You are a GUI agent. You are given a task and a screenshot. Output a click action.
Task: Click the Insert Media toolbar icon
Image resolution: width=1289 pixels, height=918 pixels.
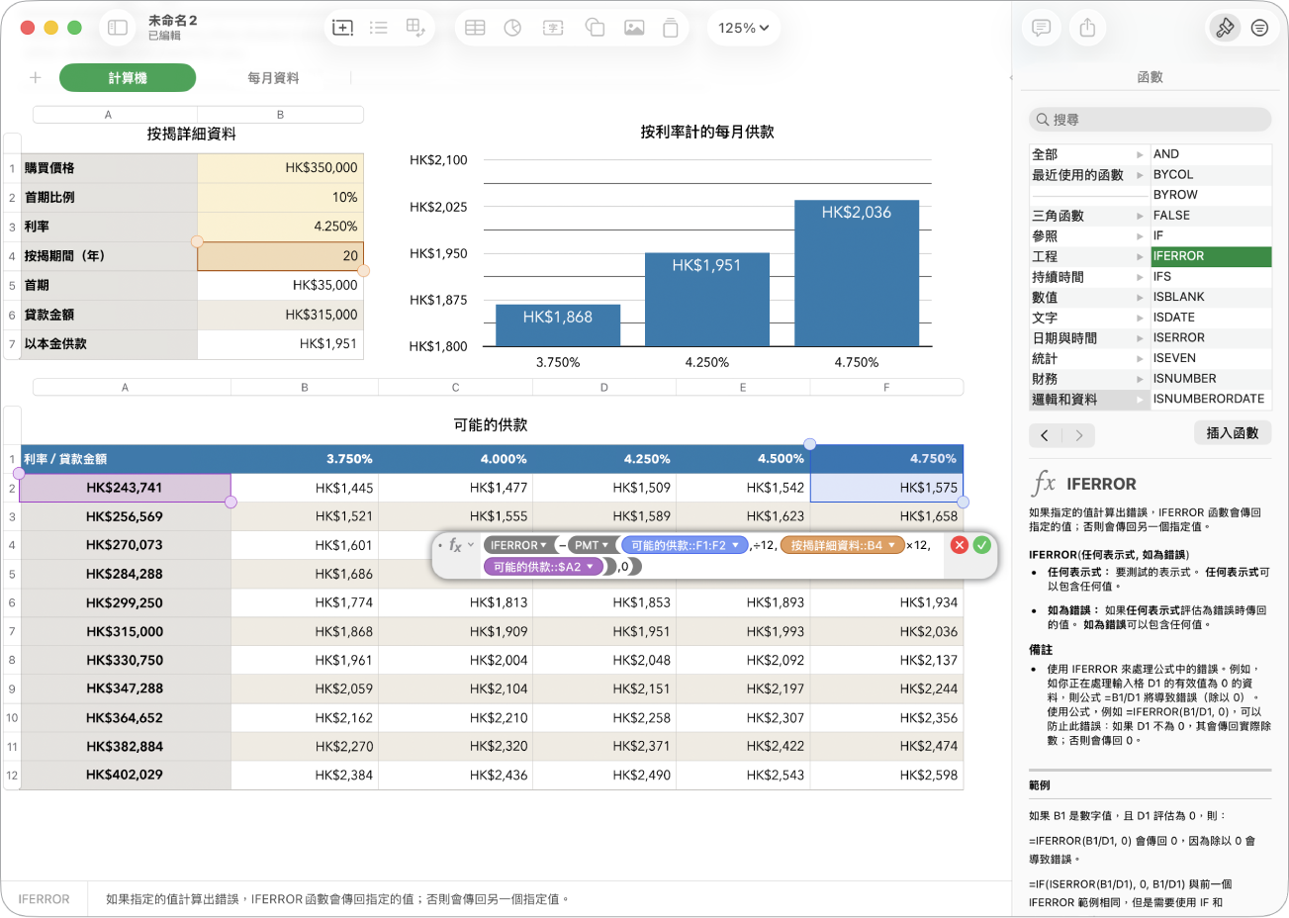point(634,28)
